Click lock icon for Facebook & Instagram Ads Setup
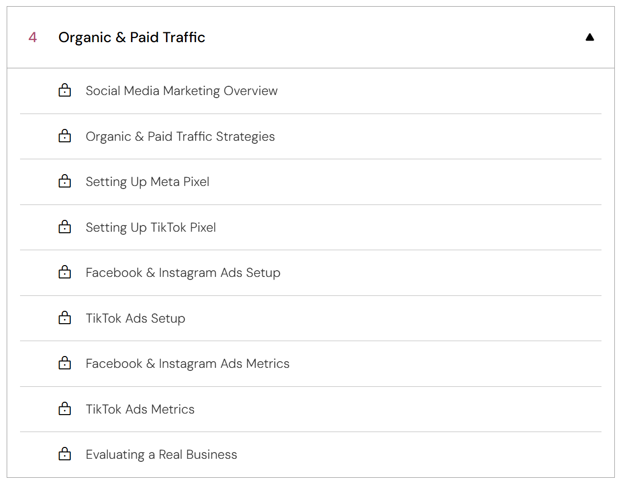Image resolution: width=622 pixels, height=486 pixels. (x=65, y=273)
